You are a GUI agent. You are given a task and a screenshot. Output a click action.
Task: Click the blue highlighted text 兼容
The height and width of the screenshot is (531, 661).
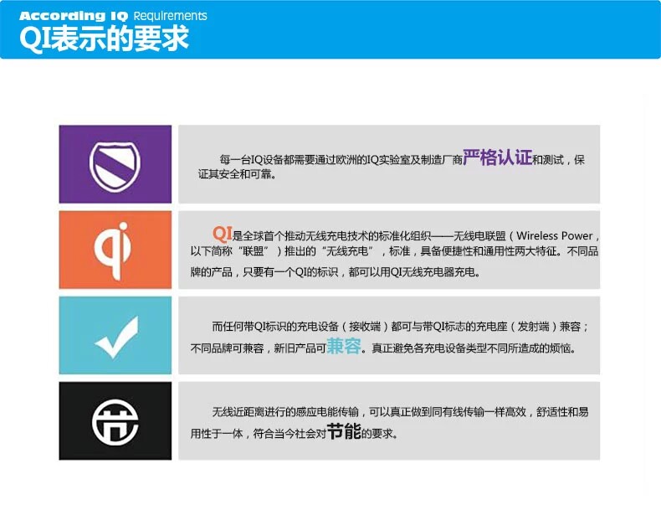pyautogui.click(x=344, y=346)
